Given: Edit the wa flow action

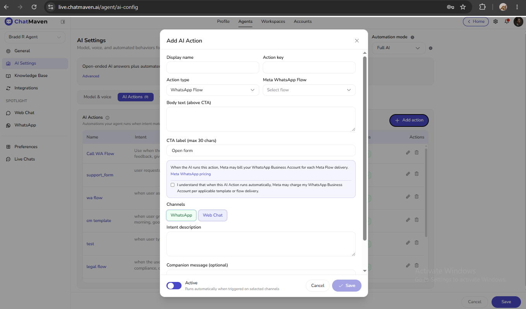Looking at the screenshot, I should [408, 196].
